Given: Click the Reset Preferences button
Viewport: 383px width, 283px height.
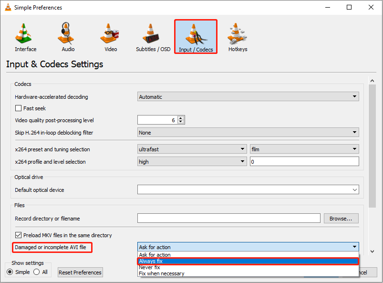Looking at the screenshot, I should click(x=80, y=272).
